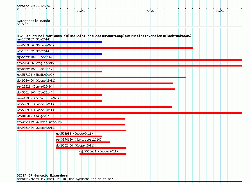This screenshot has width=250, height=183.
Task: Click the 7240k ruler mark
Action: pyautogui.click(x=81, y=11)
